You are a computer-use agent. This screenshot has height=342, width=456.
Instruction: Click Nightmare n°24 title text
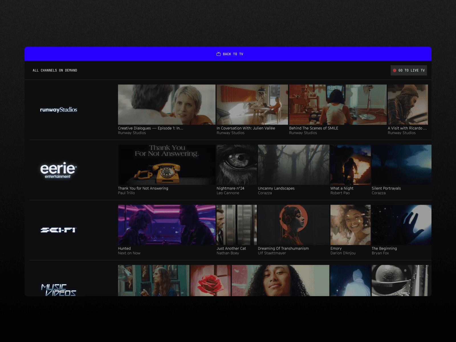230,188
